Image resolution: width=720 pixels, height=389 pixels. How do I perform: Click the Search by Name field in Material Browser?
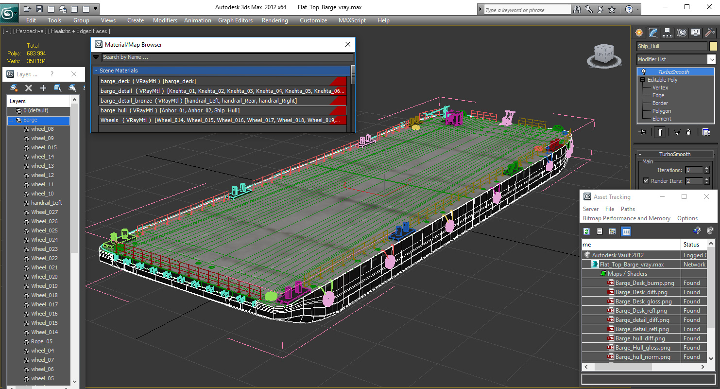[x=227, y=57]
